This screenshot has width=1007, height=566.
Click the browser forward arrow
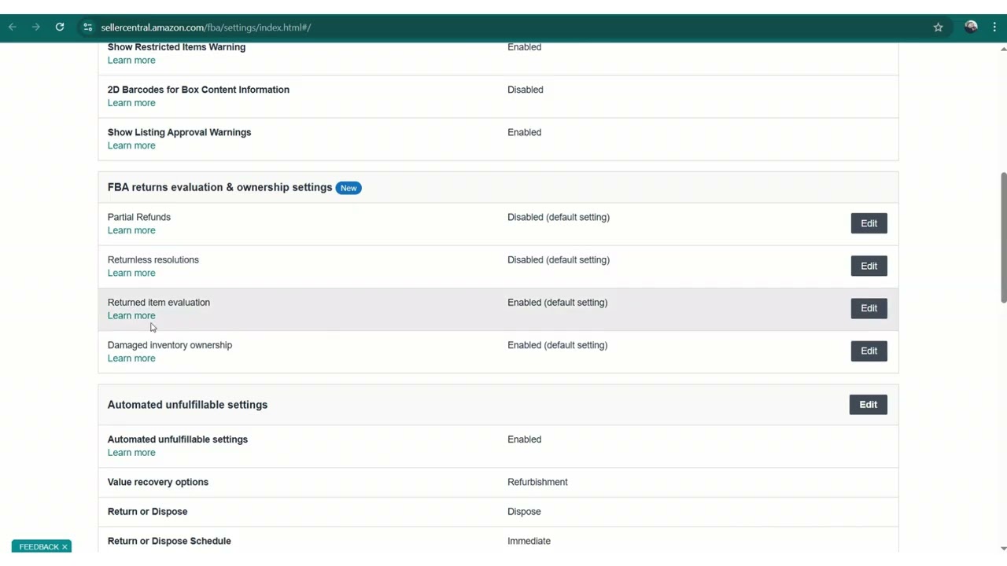click(36, 28)
